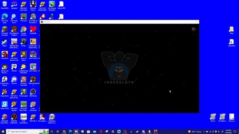Open the weather Sunny widget
The image size is (239, 134).
tap(195, 131)
